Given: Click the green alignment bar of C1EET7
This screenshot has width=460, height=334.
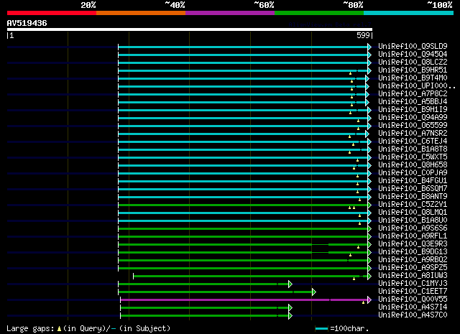Looking at the screenshot, I should coord(216,292).
